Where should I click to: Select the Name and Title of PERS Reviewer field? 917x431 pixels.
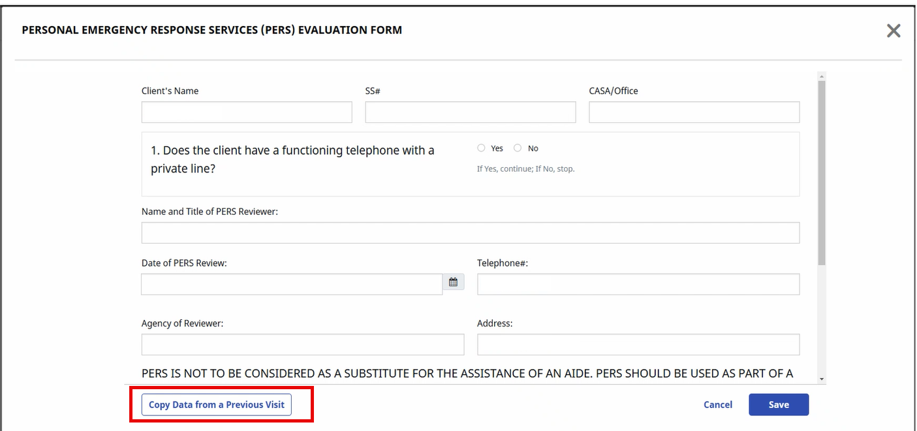tap(470, 233)
